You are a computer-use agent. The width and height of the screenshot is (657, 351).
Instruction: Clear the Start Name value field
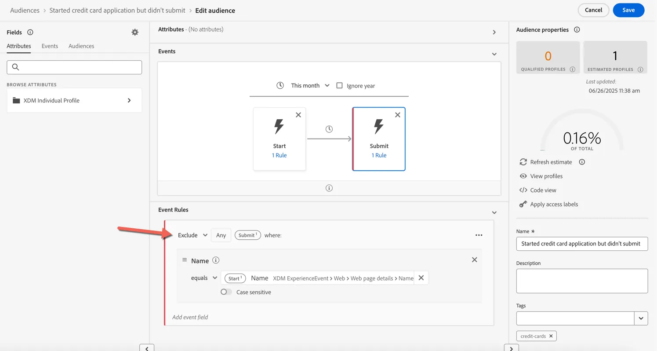click(x=421, y=278)
